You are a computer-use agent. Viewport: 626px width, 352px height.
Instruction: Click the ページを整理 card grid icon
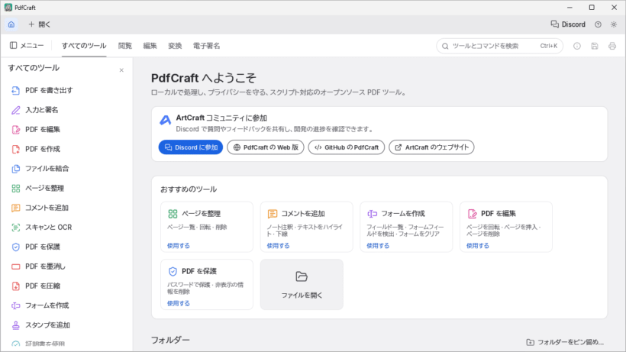coord(173,214)
